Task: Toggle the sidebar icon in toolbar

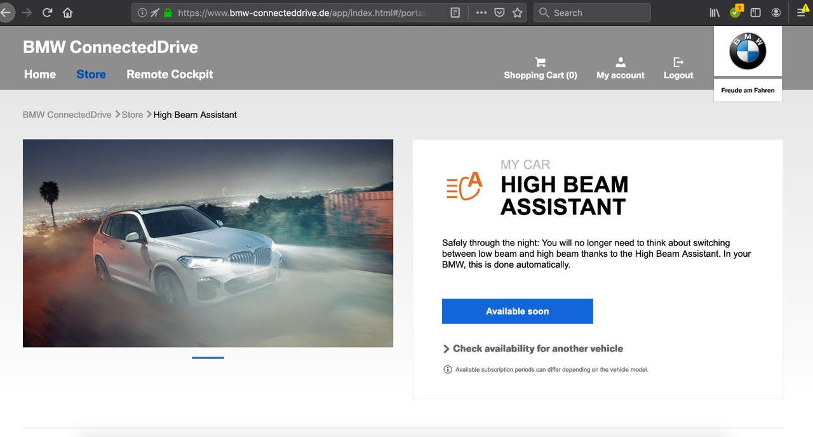Action: [755, 12]
